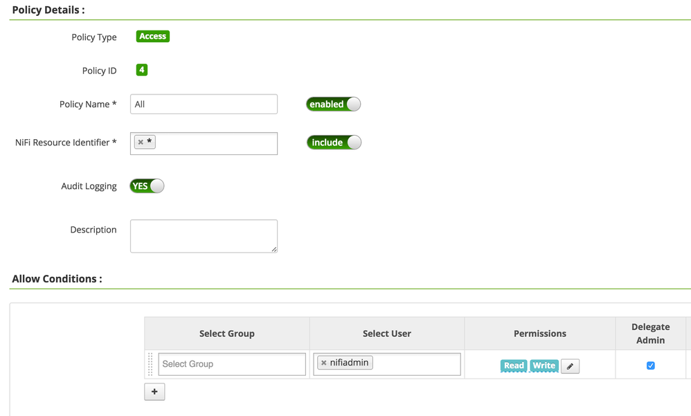Click inside the Description text area
Viewport: 691px width, 416px height.
point(204,236)
